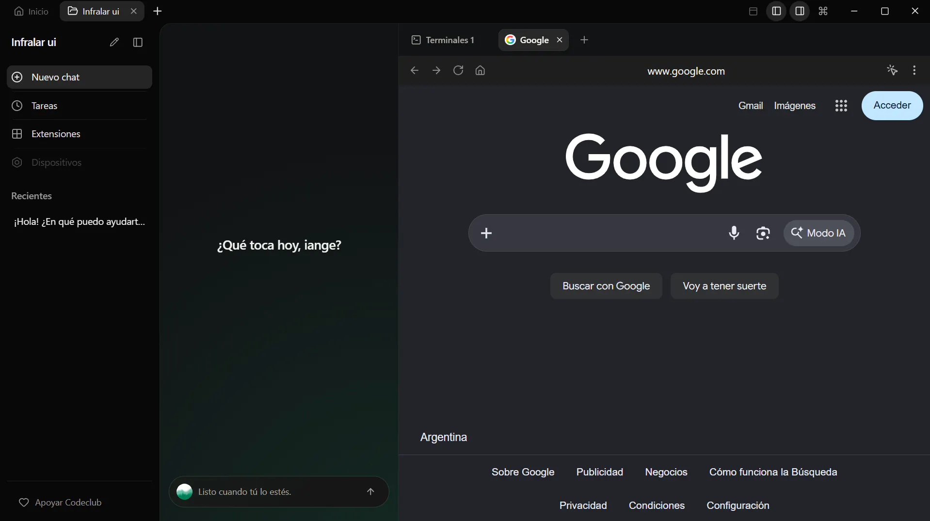The image size is (930, 521).
Task: Open Extensiones in the sidebar
Action: click(80, 134)
